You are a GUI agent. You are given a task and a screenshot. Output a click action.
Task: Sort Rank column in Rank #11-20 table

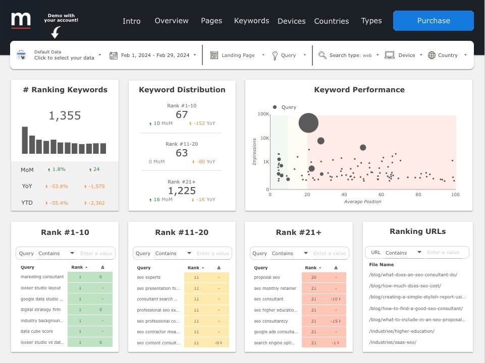coord(195,268)
